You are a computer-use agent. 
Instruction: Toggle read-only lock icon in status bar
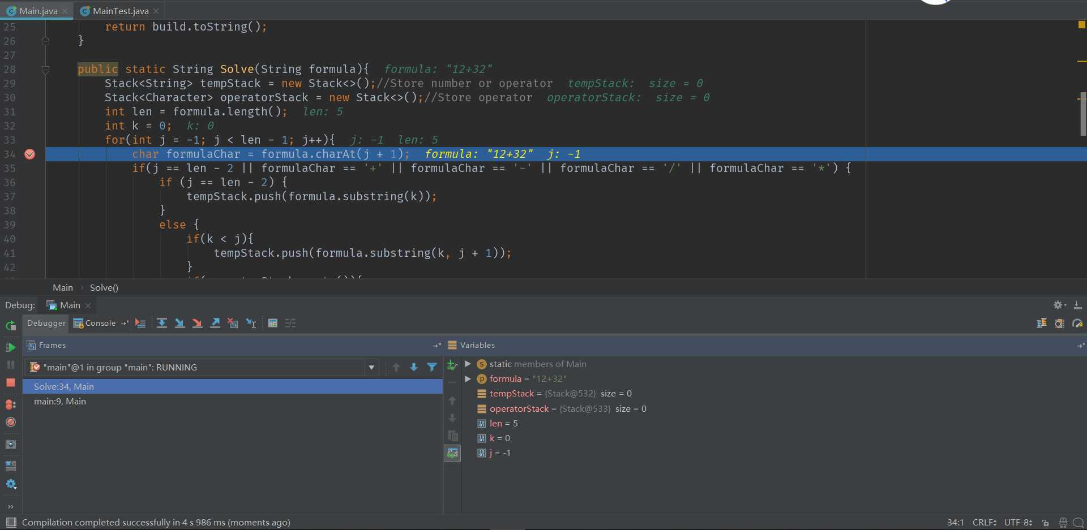[x=1046, y=523]
